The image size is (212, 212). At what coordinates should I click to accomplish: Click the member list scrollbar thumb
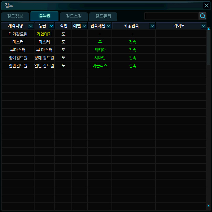pos(209,48)
